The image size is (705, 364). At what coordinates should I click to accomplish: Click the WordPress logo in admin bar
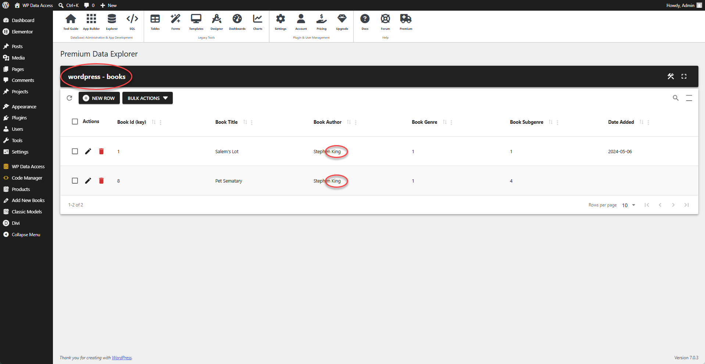click(6, 5)
